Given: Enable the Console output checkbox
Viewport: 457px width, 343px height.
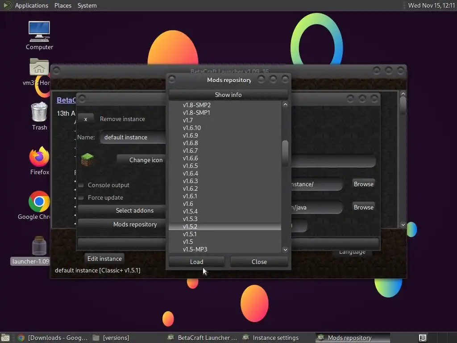Looking at the screenshot, I should point(81,185).
